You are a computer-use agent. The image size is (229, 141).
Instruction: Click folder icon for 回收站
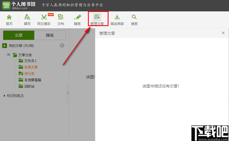click(x=21, y=86)
